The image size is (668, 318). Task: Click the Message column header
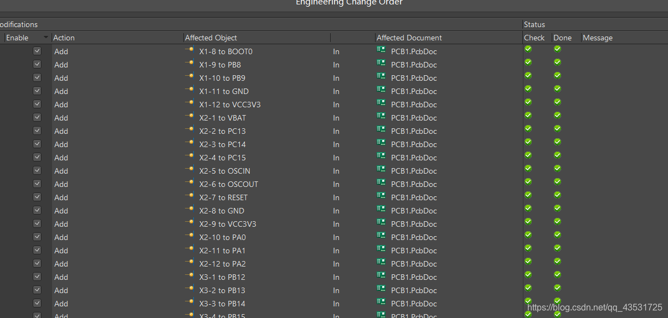(598, 38)
